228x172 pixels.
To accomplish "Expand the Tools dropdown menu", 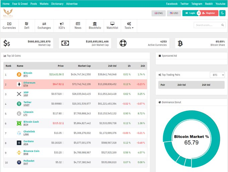I will pos(129,26).
